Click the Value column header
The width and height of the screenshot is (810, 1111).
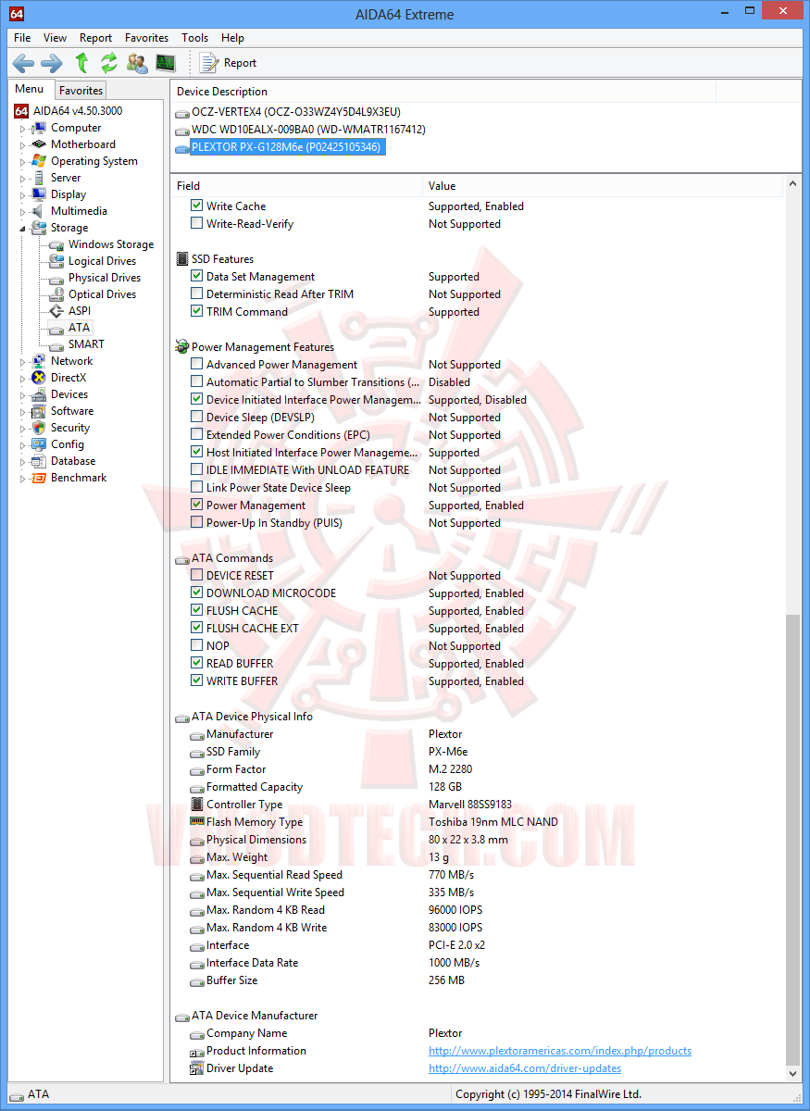click(604, 185)
